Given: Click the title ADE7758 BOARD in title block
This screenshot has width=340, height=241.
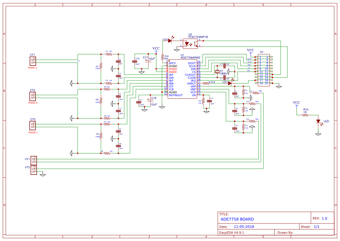Looking at the screenshot, I should pos(238,219).
